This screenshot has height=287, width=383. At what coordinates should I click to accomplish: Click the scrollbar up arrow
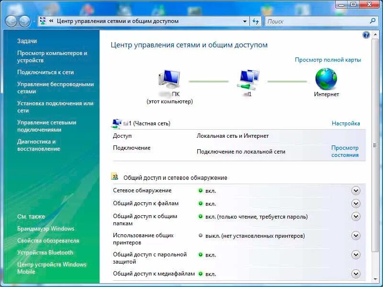(x=375, y=35)
